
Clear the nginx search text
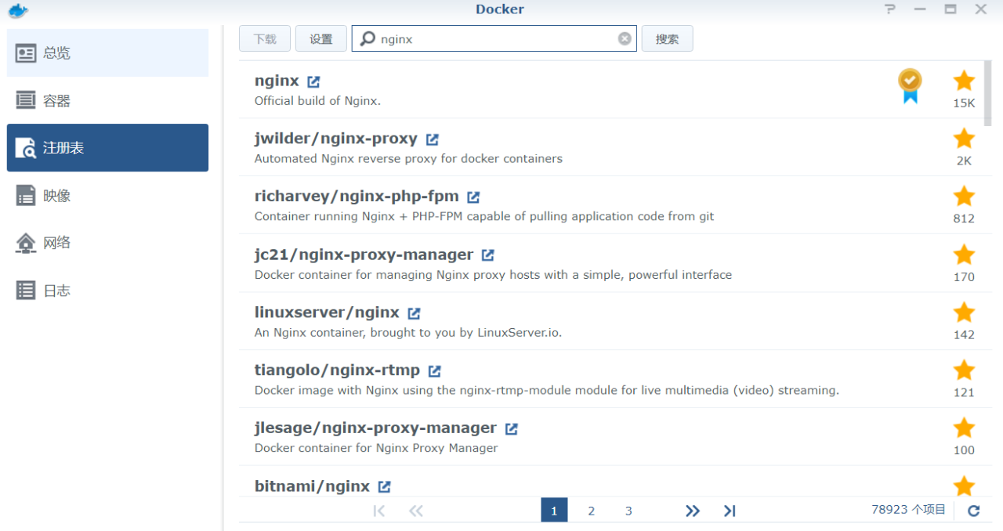(625, 38)
